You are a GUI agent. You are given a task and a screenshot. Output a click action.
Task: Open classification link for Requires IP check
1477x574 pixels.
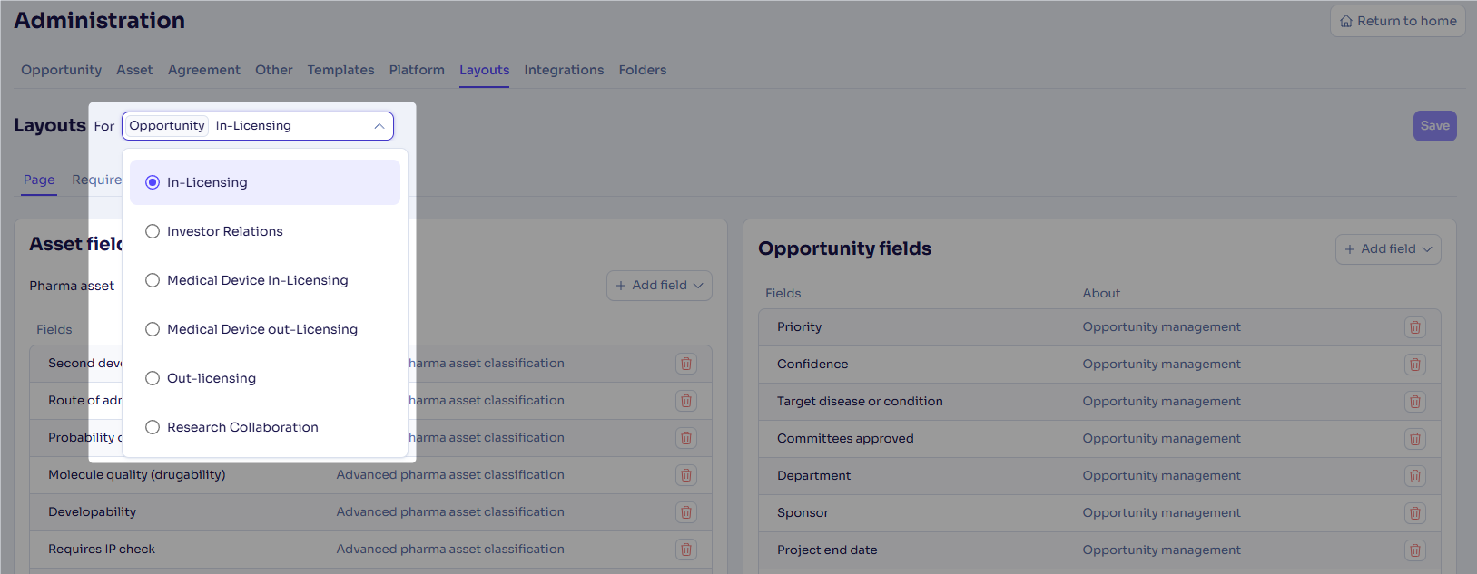pos(450,550)
